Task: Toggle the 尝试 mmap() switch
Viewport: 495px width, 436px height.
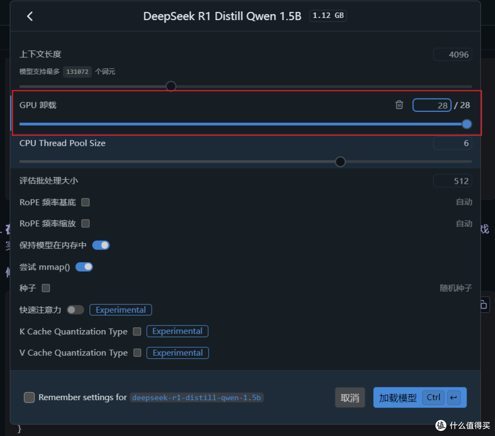Action: (x=84, y=267)
